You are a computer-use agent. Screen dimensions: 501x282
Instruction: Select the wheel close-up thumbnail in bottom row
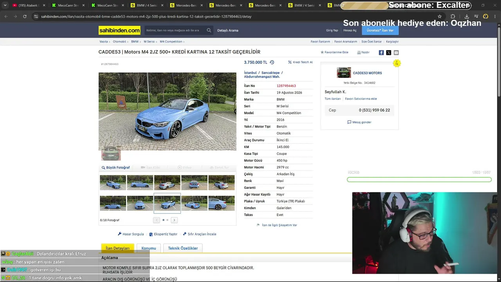pyautogui.click(x=221, y=203)
